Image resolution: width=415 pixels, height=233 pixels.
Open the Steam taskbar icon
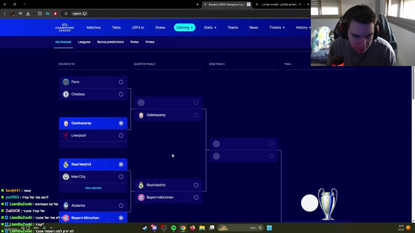point(145,228)
